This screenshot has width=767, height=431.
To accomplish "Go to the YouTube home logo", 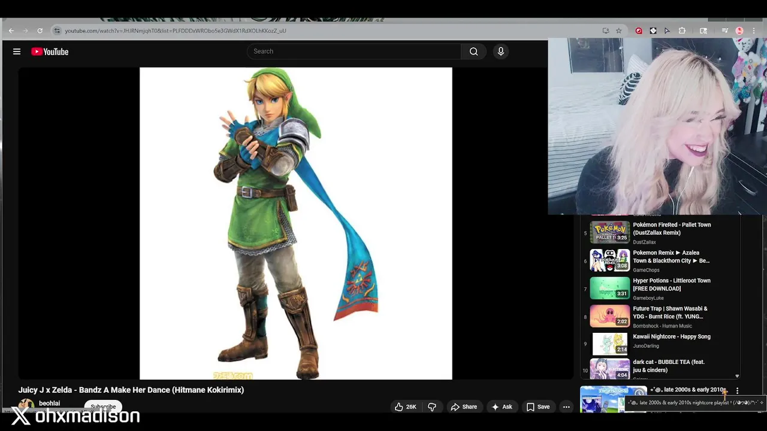I will (50, 51).
